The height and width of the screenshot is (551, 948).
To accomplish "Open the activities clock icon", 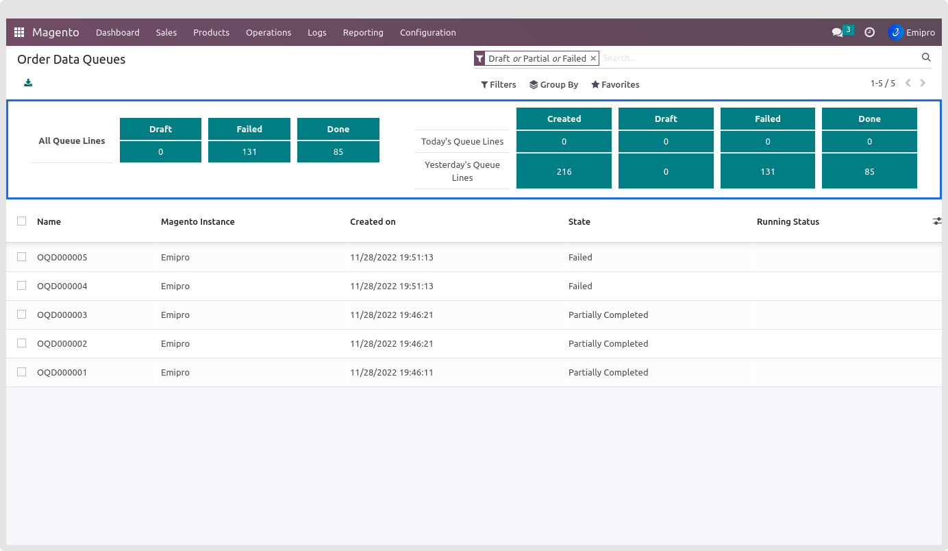I will click(869, 32).
